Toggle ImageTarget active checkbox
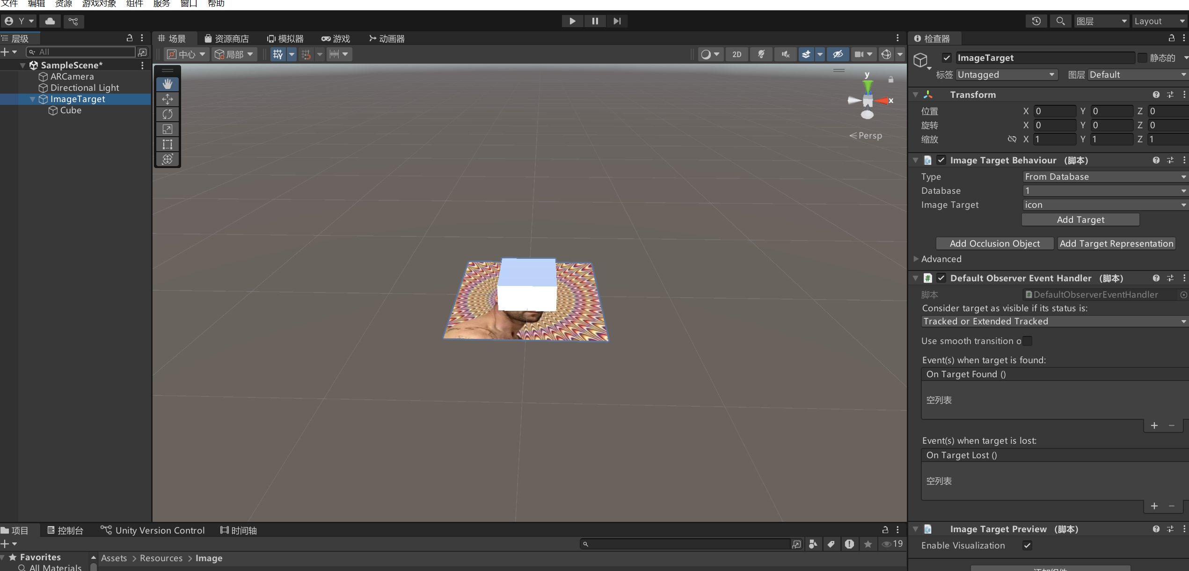Image resolution: width=1189 pixels, height=571 pixels. (x=947, y=58)
